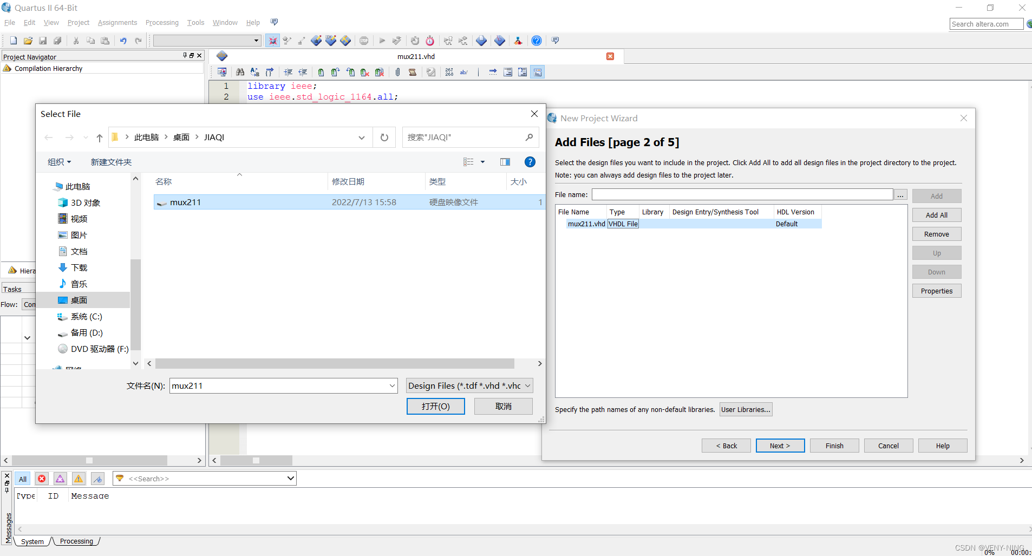Viewport: 1032px width, 556px height.
Task: Click the Decrease indent icon in editor toolbar
Action: (303, 72)
